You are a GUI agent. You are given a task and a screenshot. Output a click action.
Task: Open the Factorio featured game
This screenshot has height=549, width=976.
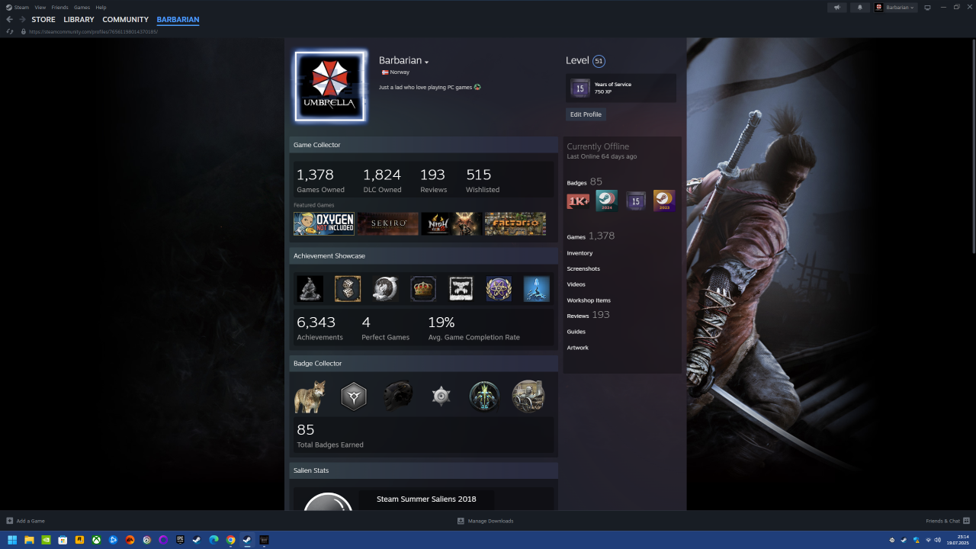(515, 223)
